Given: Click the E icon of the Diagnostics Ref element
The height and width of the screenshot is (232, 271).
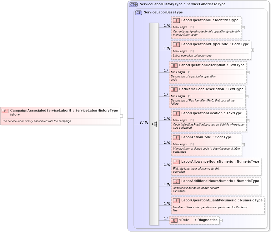Looking at the screenshot, I should (x=174, y=220).
